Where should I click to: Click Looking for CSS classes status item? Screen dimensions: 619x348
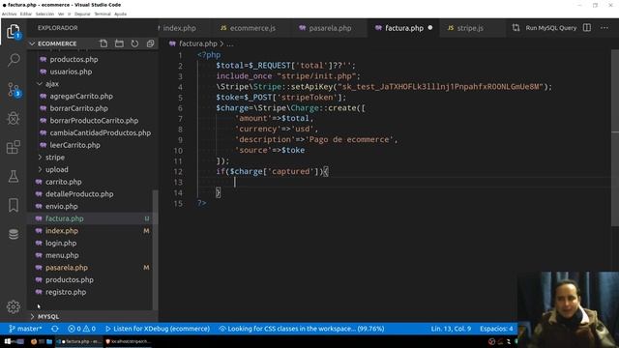pyautogui.click(x=302, y=329)
